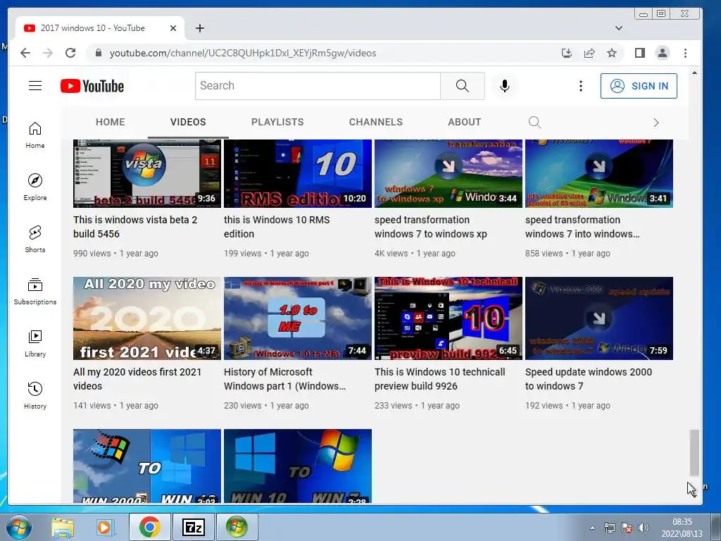Viewport: 721px width, 541px height.
Task: Click the RMS edition video thumbnail
Action: pos(298,173)
